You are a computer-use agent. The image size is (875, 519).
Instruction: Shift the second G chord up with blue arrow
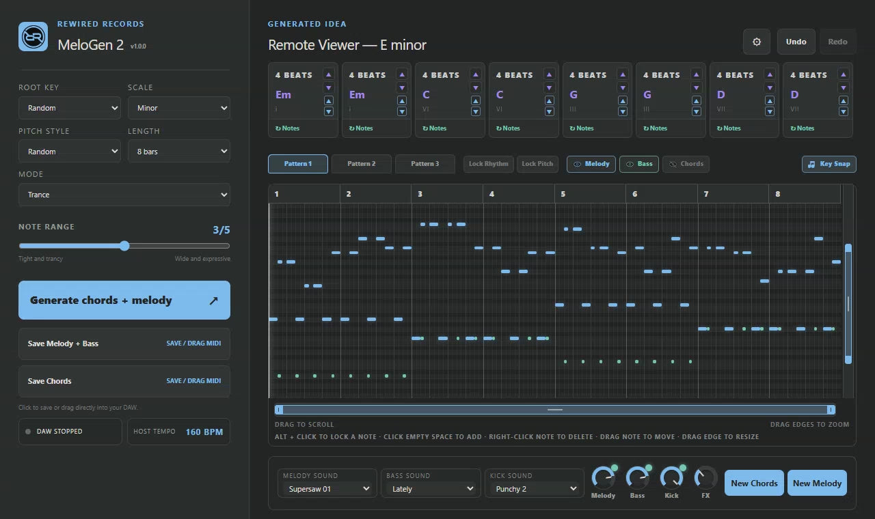pos(697,100)
